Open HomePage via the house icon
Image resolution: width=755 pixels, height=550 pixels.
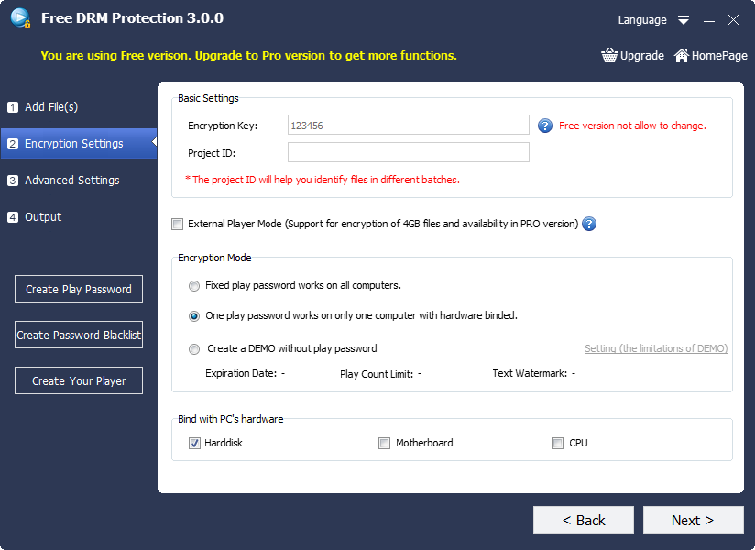tap(682, 55)
